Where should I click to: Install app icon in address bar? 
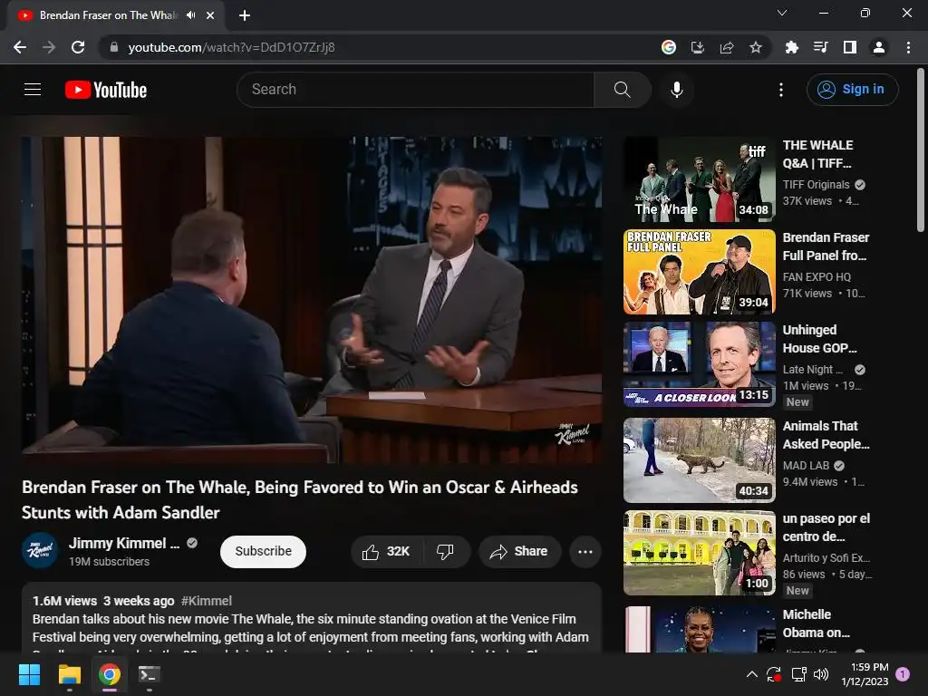tap(698, 47)
